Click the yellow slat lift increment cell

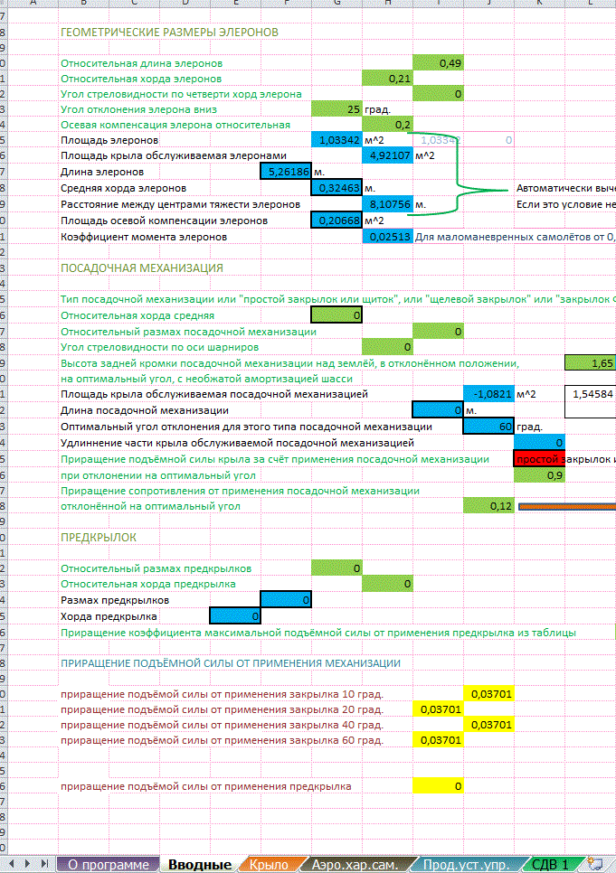439,786
